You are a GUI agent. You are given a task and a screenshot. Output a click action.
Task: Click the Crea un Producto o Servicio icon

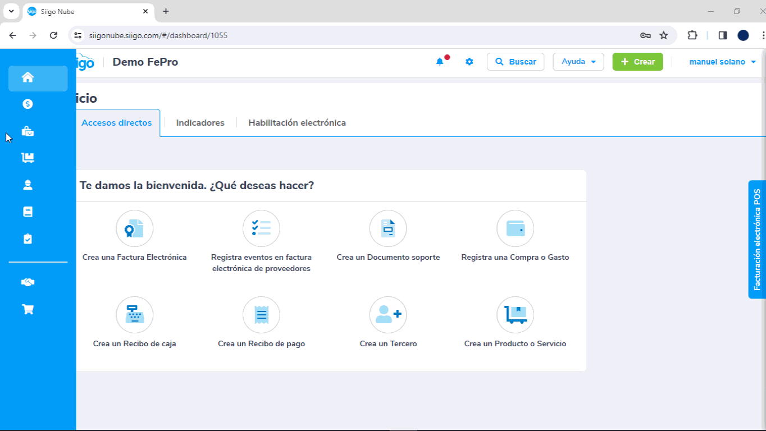[515, 315]
